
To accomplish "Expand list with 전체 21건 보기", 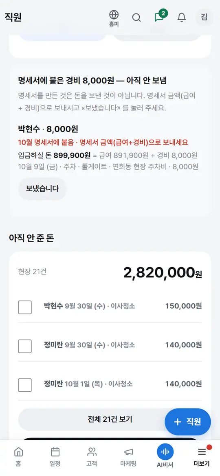I will 110,419.
